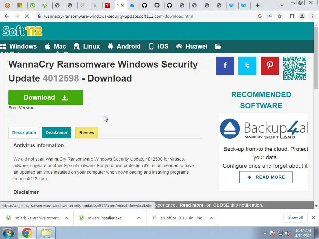Close the downloads bar
Image resolution: width=319 pixels, height=239 pixels.
coord(313,218)
